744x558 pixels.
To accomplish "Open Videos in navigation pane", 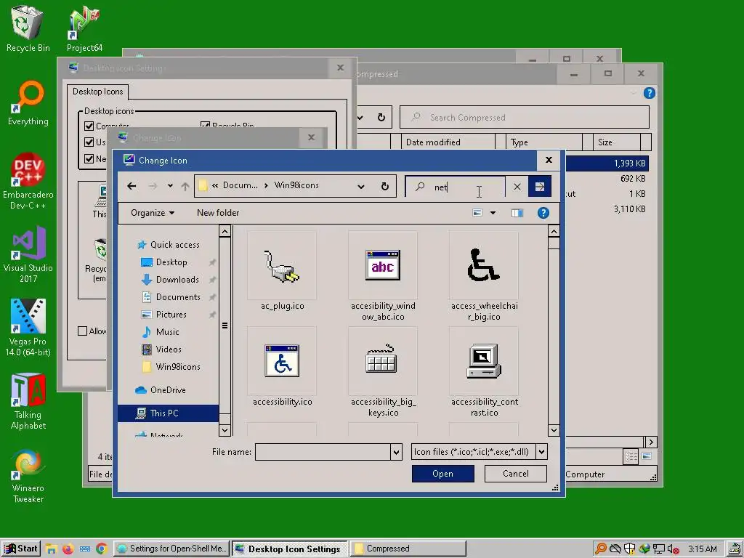I will (x=162, y=349).
